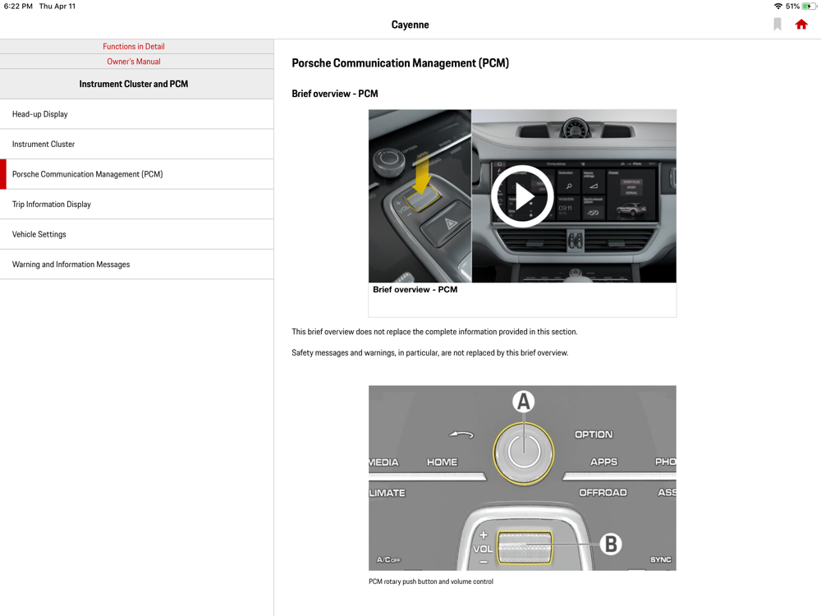Open Trip Information Display section

point(136,205)
